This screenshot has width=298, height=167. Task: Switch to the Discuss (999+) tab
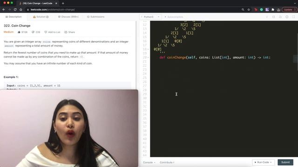68,17
